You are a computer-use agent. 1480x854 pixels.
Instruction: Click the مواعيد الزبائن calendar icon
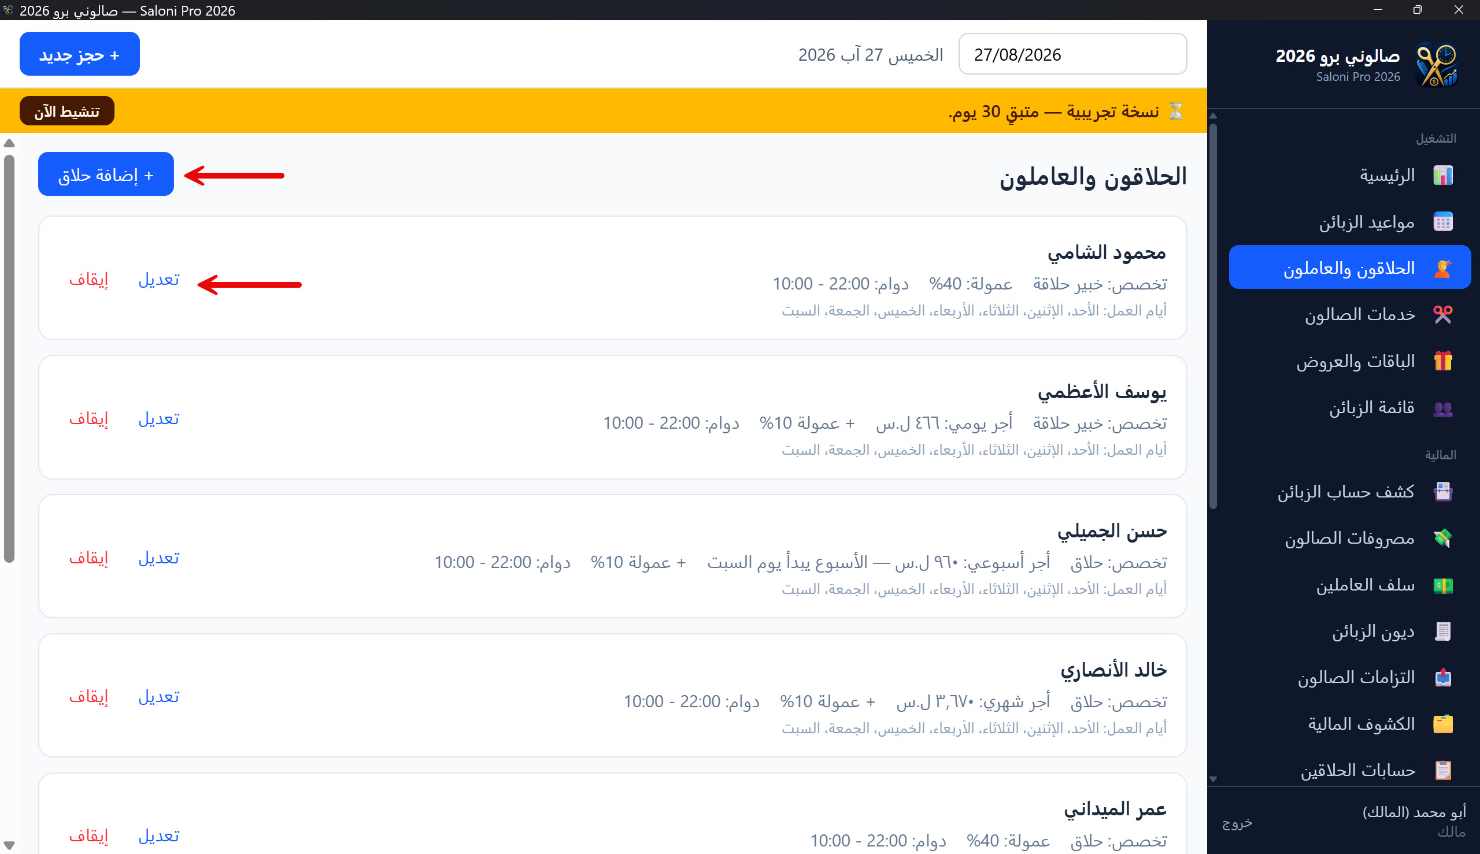(x=1443, y=222)
